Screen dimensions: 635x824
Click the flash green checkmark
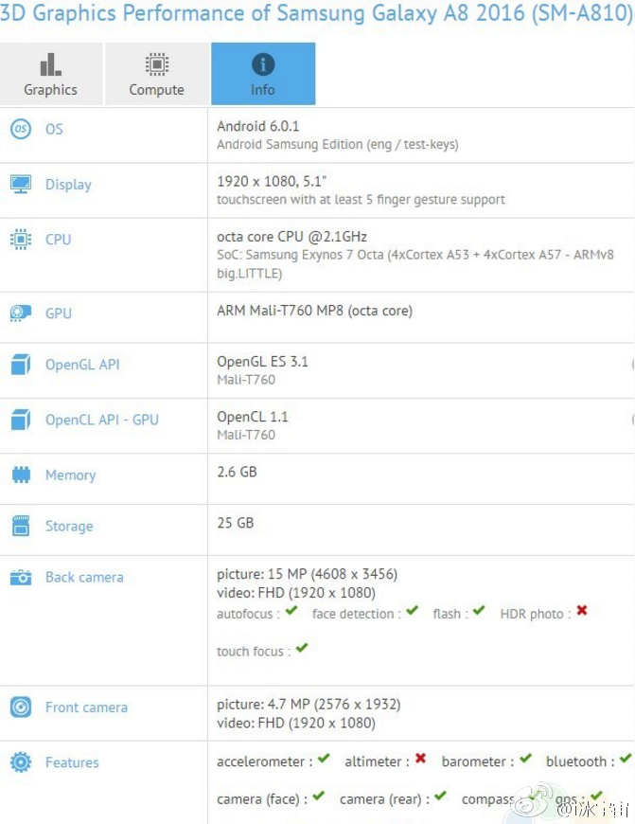pyautogui.click(x=479, y=611)
